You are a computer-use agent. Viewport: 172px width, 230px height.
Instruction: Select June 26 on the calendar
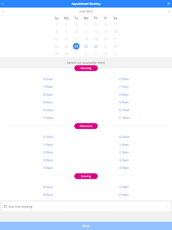click(96, 46)
